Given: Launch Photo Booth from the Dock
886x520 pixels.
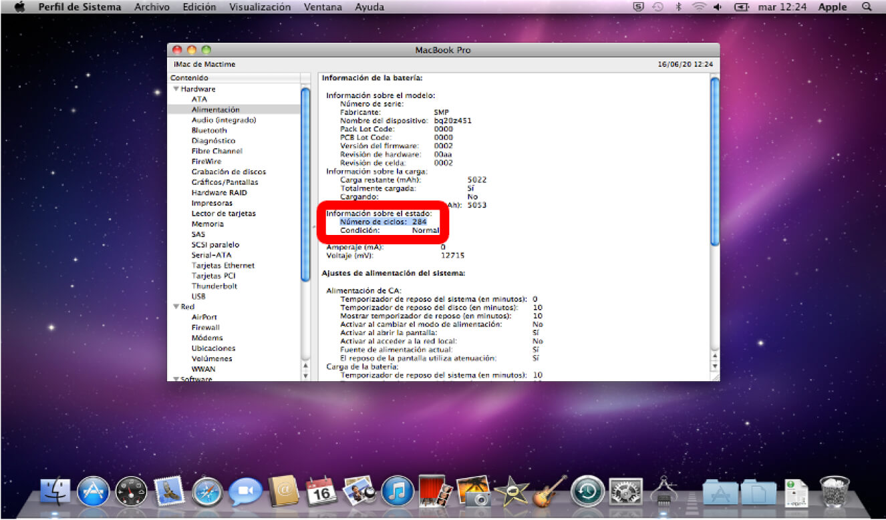Looking at the screenshot, I should pyautogui.click(x=436, y=491).
